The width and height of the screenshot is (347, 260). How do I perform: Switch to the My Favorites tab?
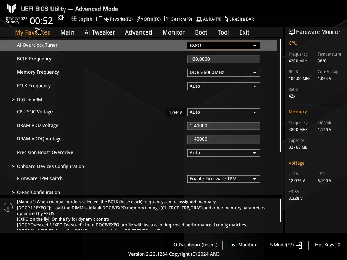(x=33, y=32)
